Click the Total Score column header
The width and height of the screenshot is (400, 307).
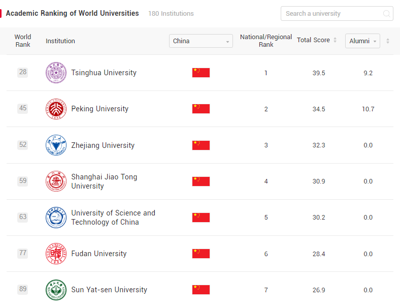[x=313, y=40]
